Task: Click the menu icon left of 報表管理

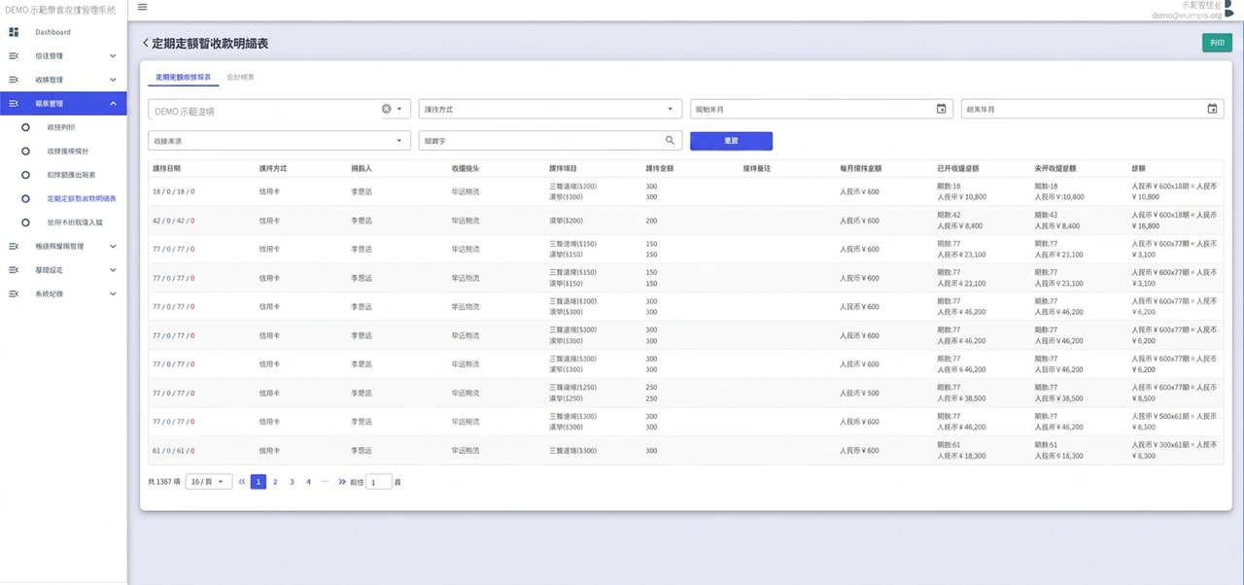Action: tap(14, 103)
